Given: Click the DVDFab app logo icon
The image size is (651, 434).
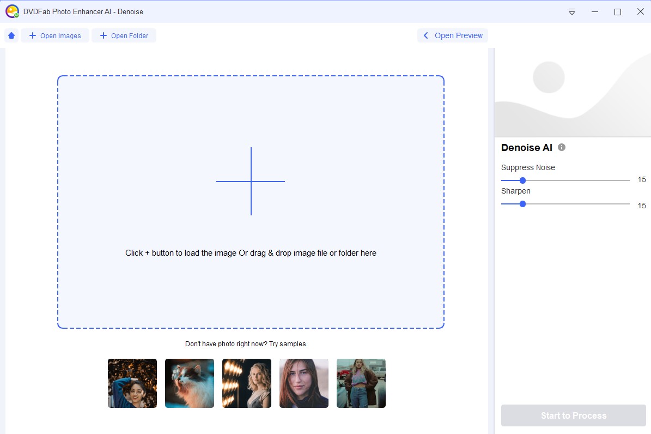Looking at the screenshot, I should [12, 11].
